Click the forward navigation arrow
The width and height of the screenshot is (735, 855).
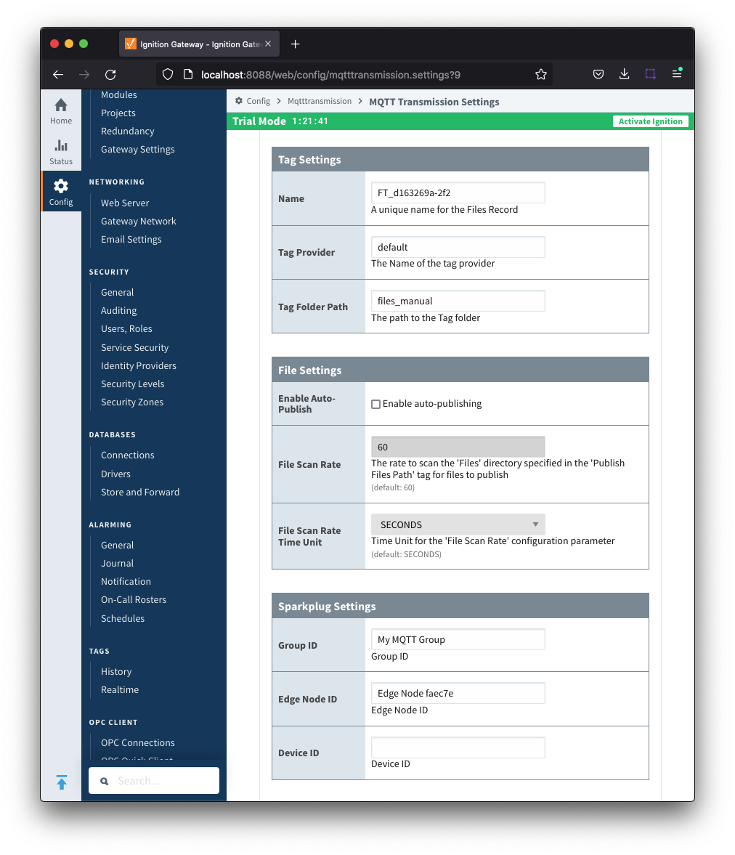(x=84, y=75)
